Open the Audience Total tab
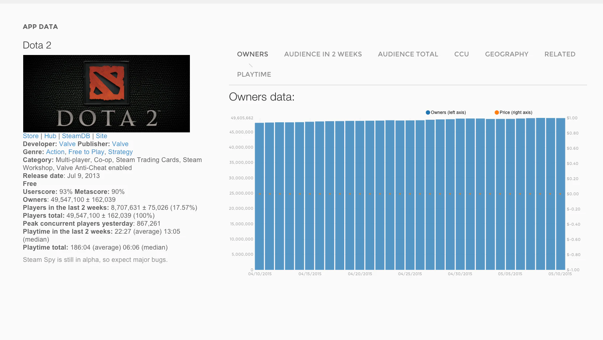603x340 pixels. coord(408,54)
